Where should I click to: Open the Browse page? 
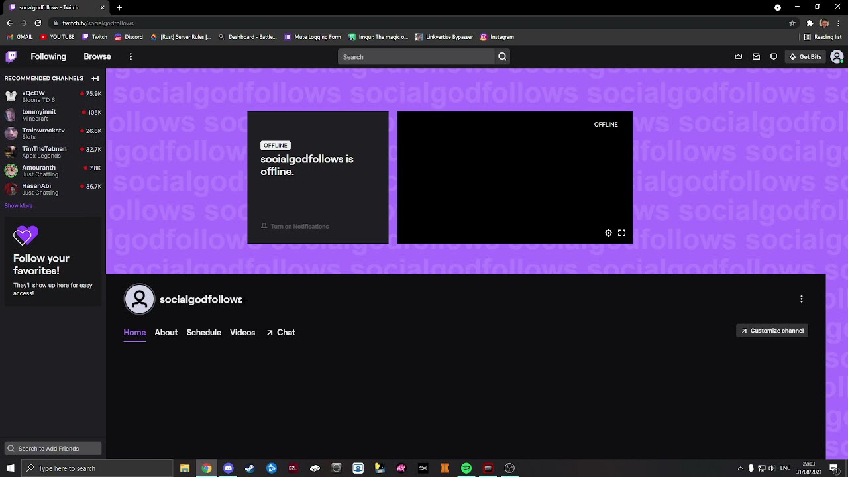click(97, 56)
